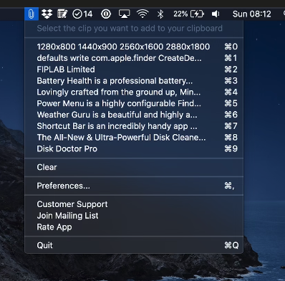Click the 1Password menu bar icon
Screen dimensions: 285x281
pyautogui.click(x=106, y=14)
